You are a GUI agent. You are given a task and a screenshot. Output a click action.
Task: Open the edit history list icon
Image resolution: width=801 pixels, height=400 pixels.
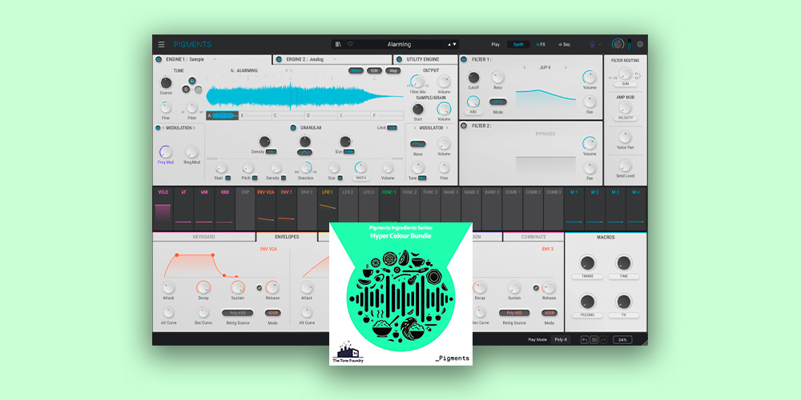594,339
